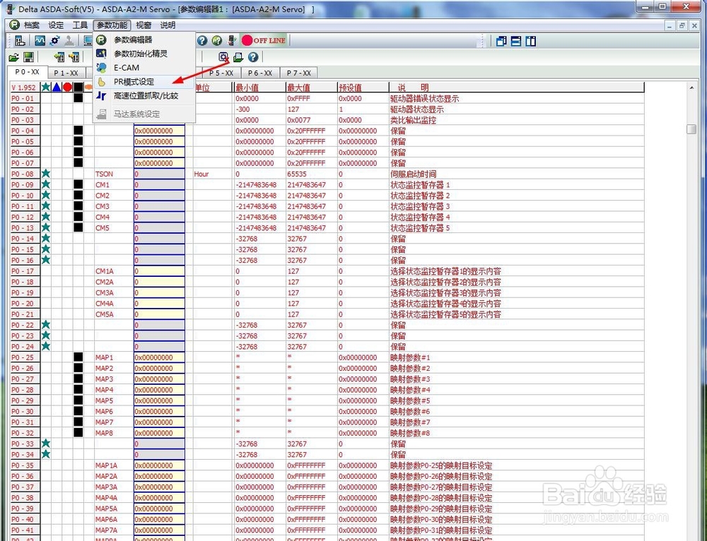Open the 设定 menu
The height and width of the screenshot is (541, 707).
[x=56, y=25]
